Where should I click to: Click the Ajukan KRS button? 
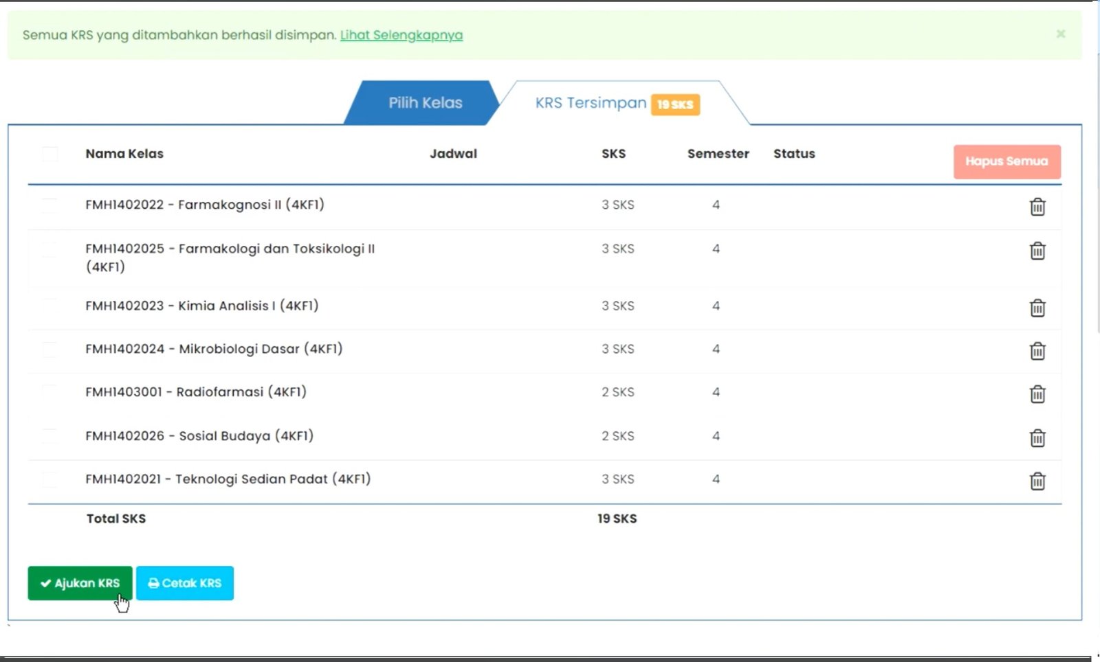[x=80, y=583]
